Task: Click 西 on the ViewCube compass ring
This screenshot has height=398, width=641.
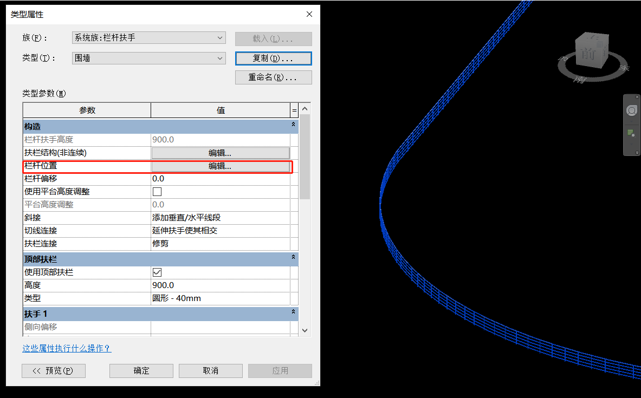Action: coord(563,59)
